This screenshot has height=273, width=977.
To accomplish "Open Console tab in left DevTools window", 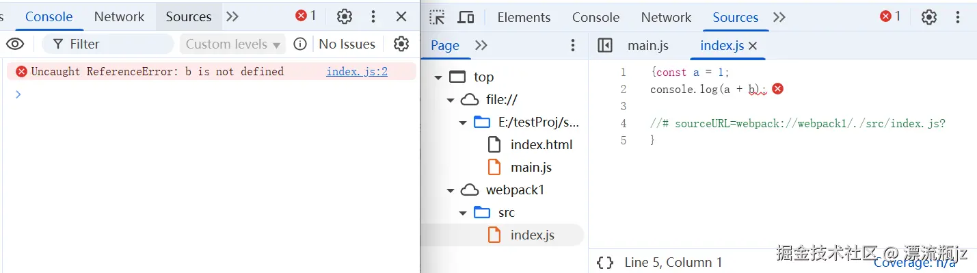I will click(49, 16).
